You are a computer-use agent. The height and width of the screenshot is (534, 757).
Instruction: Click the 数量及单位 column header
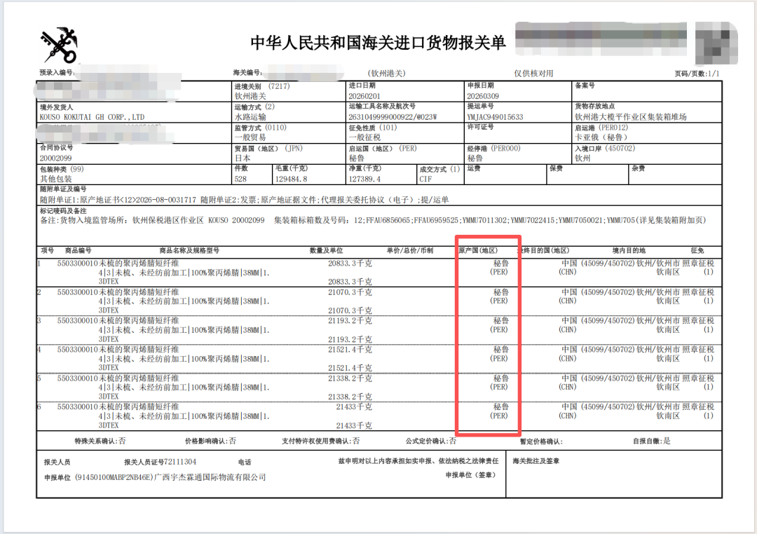326,251
